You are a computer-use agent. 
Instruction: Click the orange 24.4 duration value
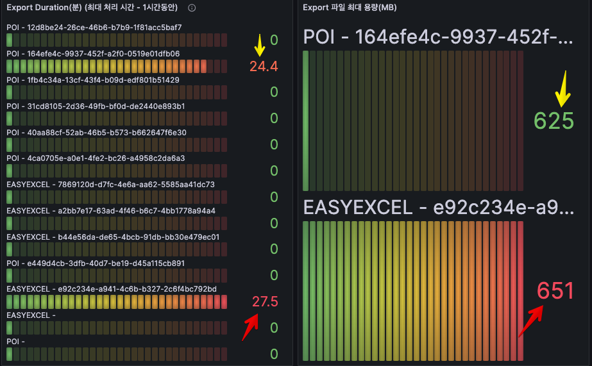coord(264,67)
